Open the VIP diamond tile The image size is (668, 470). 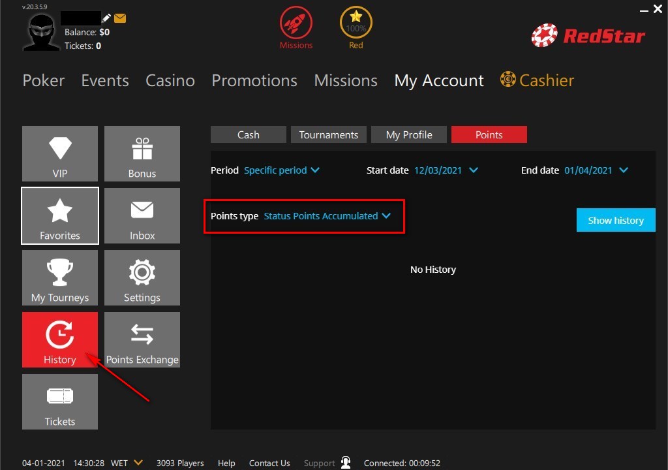click(60, 154)
